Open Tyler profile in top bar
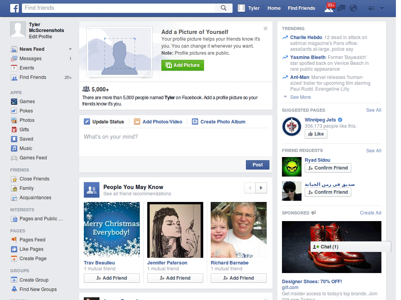 249,8
